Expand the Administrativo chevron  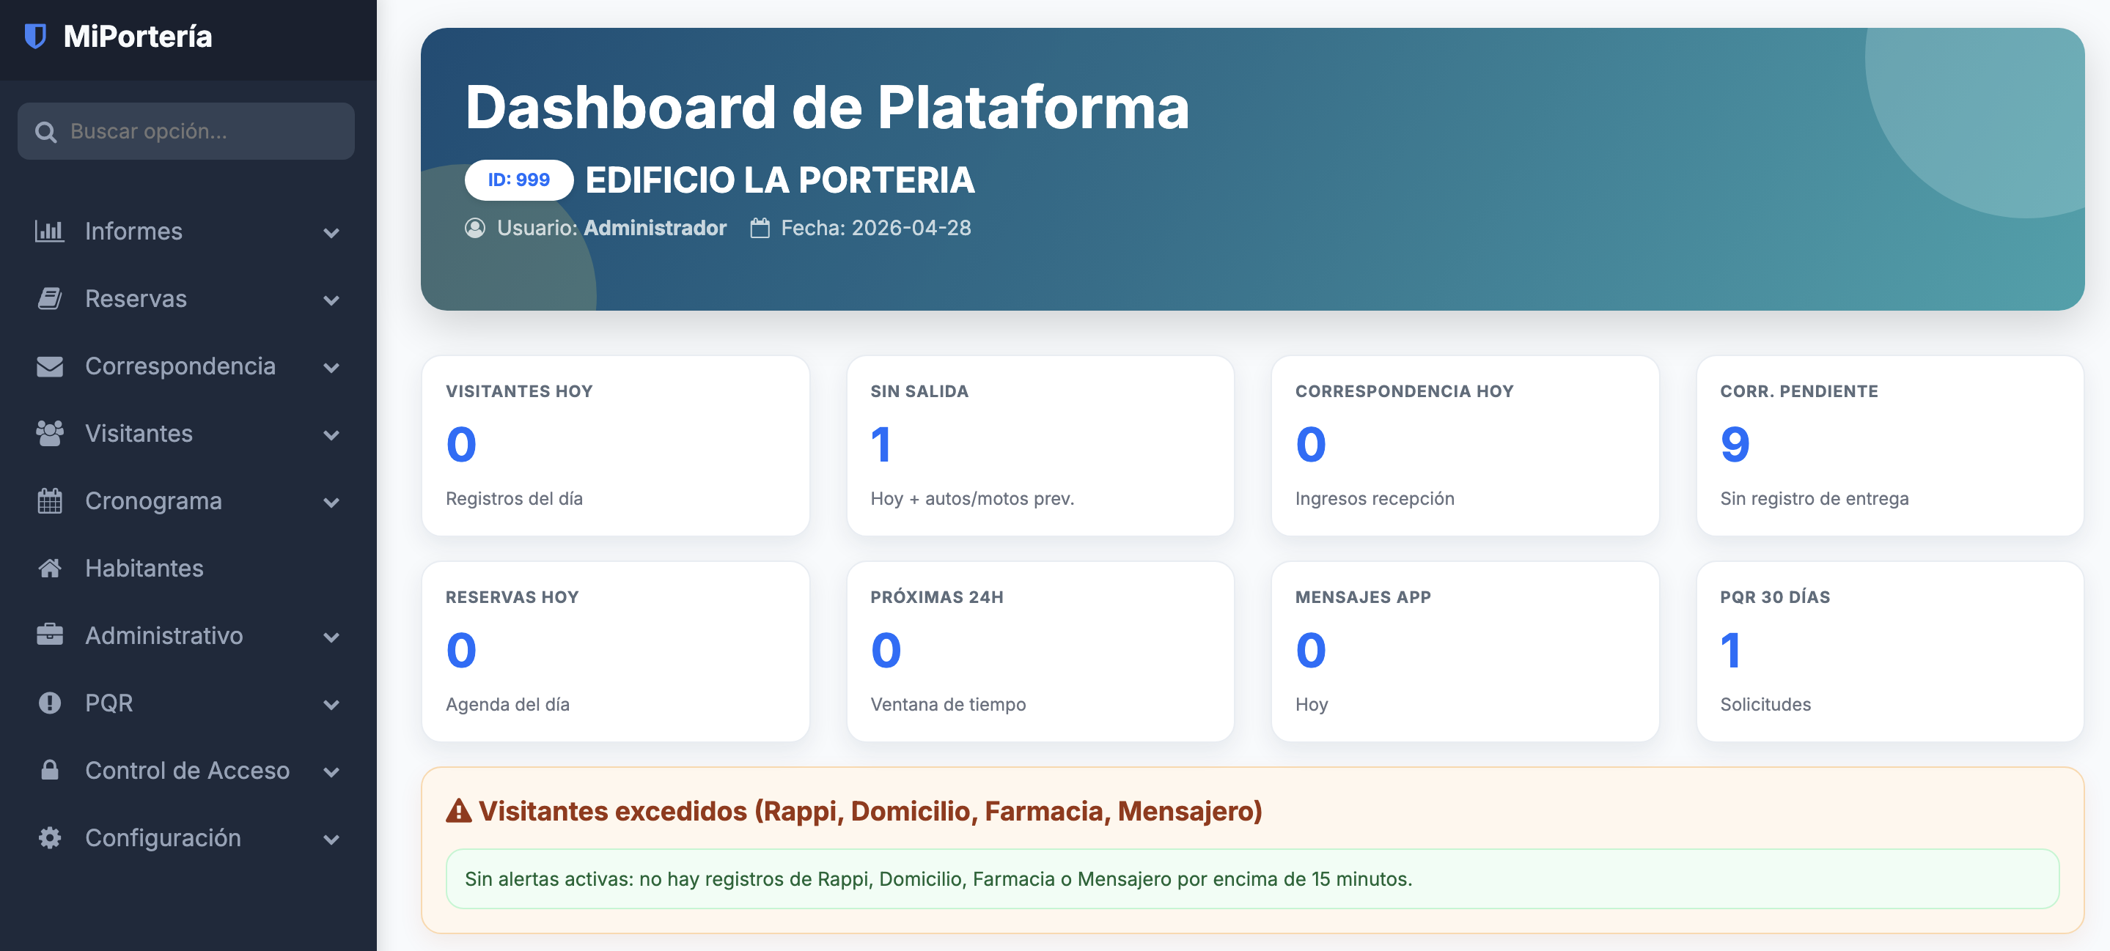pyautogui.click(x=331, y=637)
